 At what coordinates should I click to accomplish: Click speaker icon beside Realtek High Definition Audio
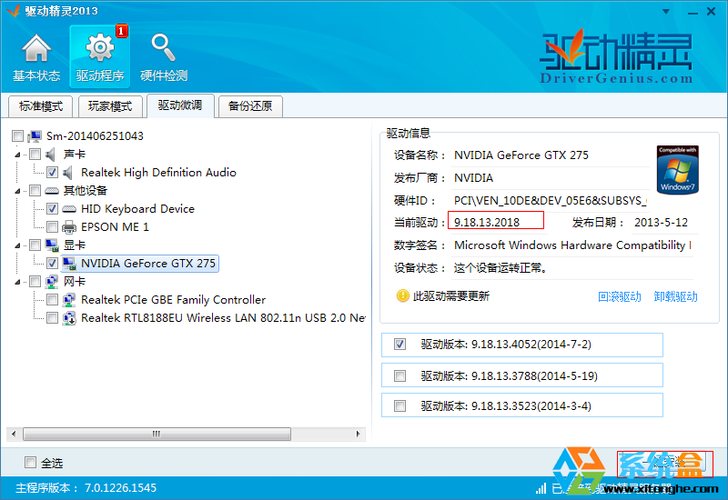click(68, 173)
